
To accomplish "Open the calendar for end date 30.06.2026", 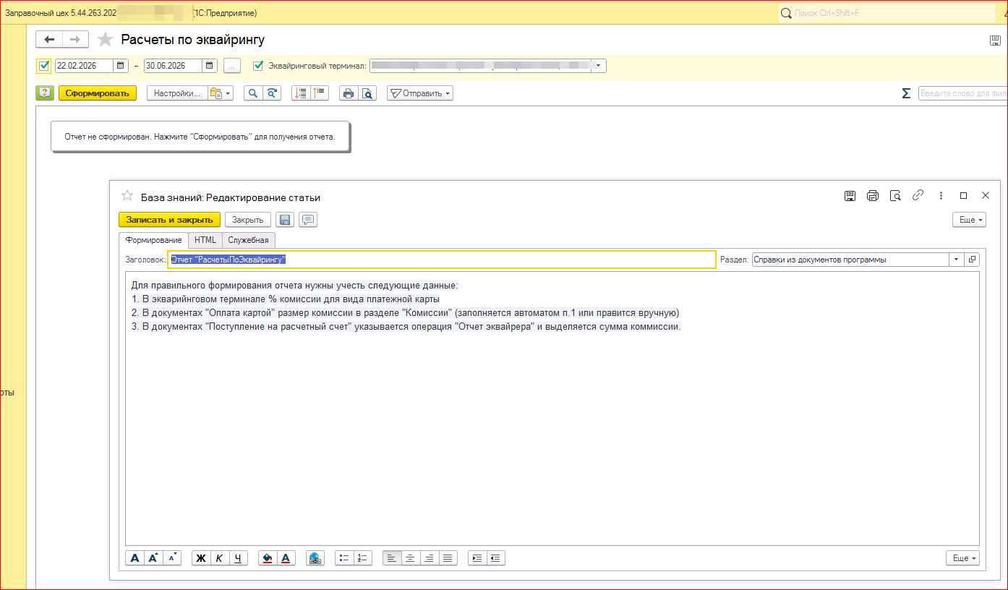I will 210,66.
